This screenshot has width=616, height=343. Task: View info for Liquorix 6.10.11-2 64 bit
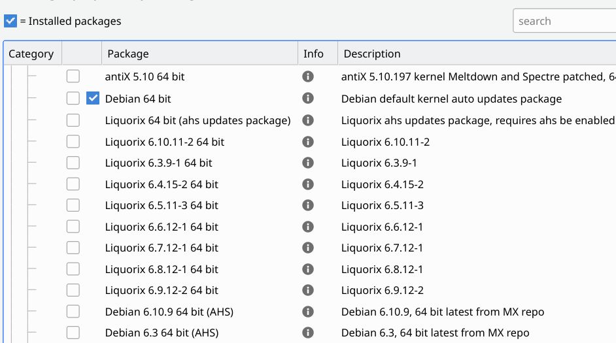click(x=308, y=142)
